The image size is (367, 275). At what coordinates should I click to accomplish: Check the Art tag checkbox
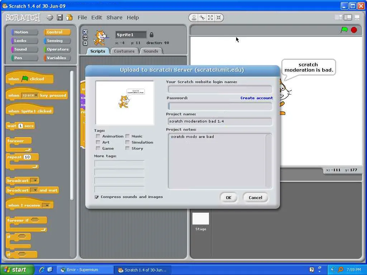(x=98, y=142)
